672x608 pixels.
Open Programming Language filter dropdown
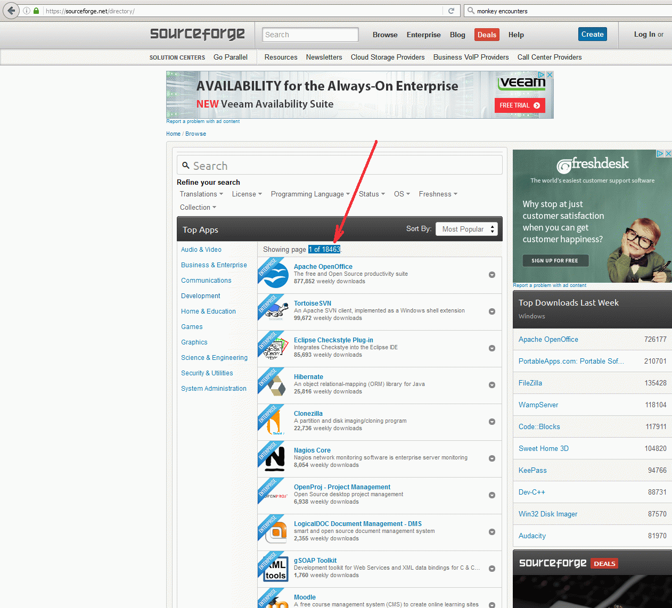point(310,194)
